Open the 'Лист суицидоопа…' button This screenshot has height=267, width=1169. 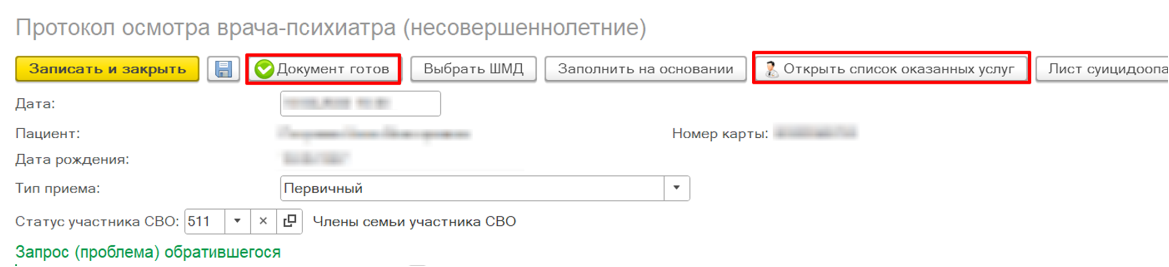pos(1104,69)
